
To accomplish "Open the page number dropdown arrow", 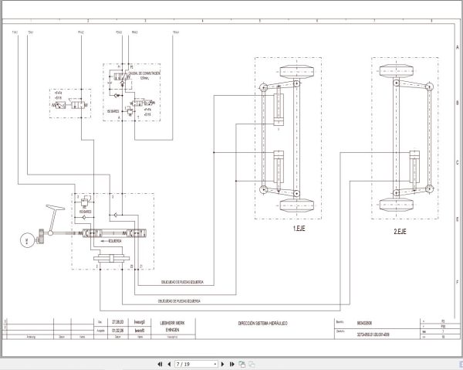I will [x=215, y=365].
